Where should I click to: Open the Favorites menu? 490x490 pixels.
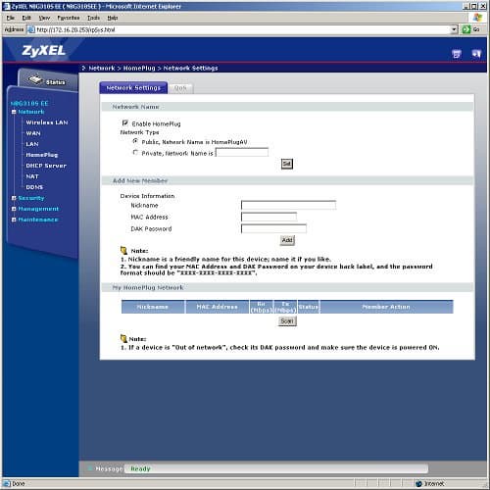(69, 18)
